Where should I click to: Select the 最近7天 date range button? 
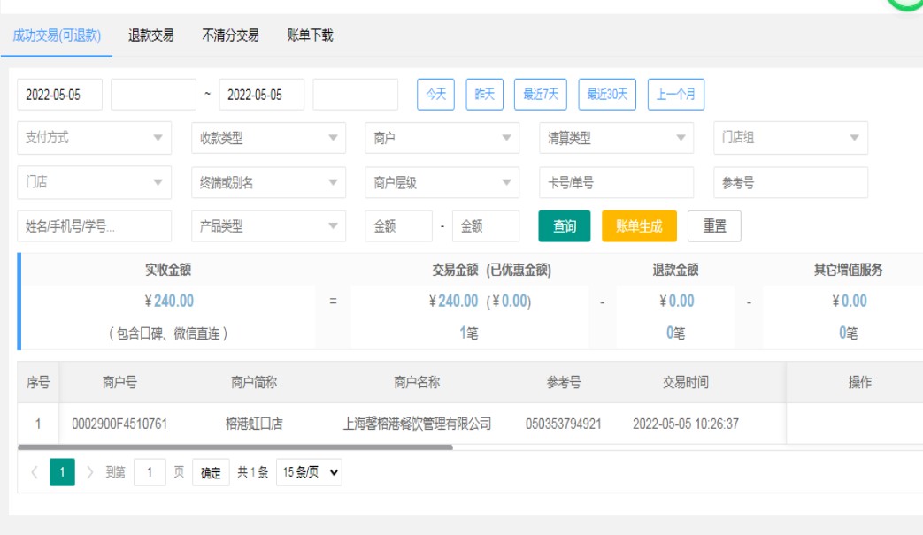click(540, 95)
